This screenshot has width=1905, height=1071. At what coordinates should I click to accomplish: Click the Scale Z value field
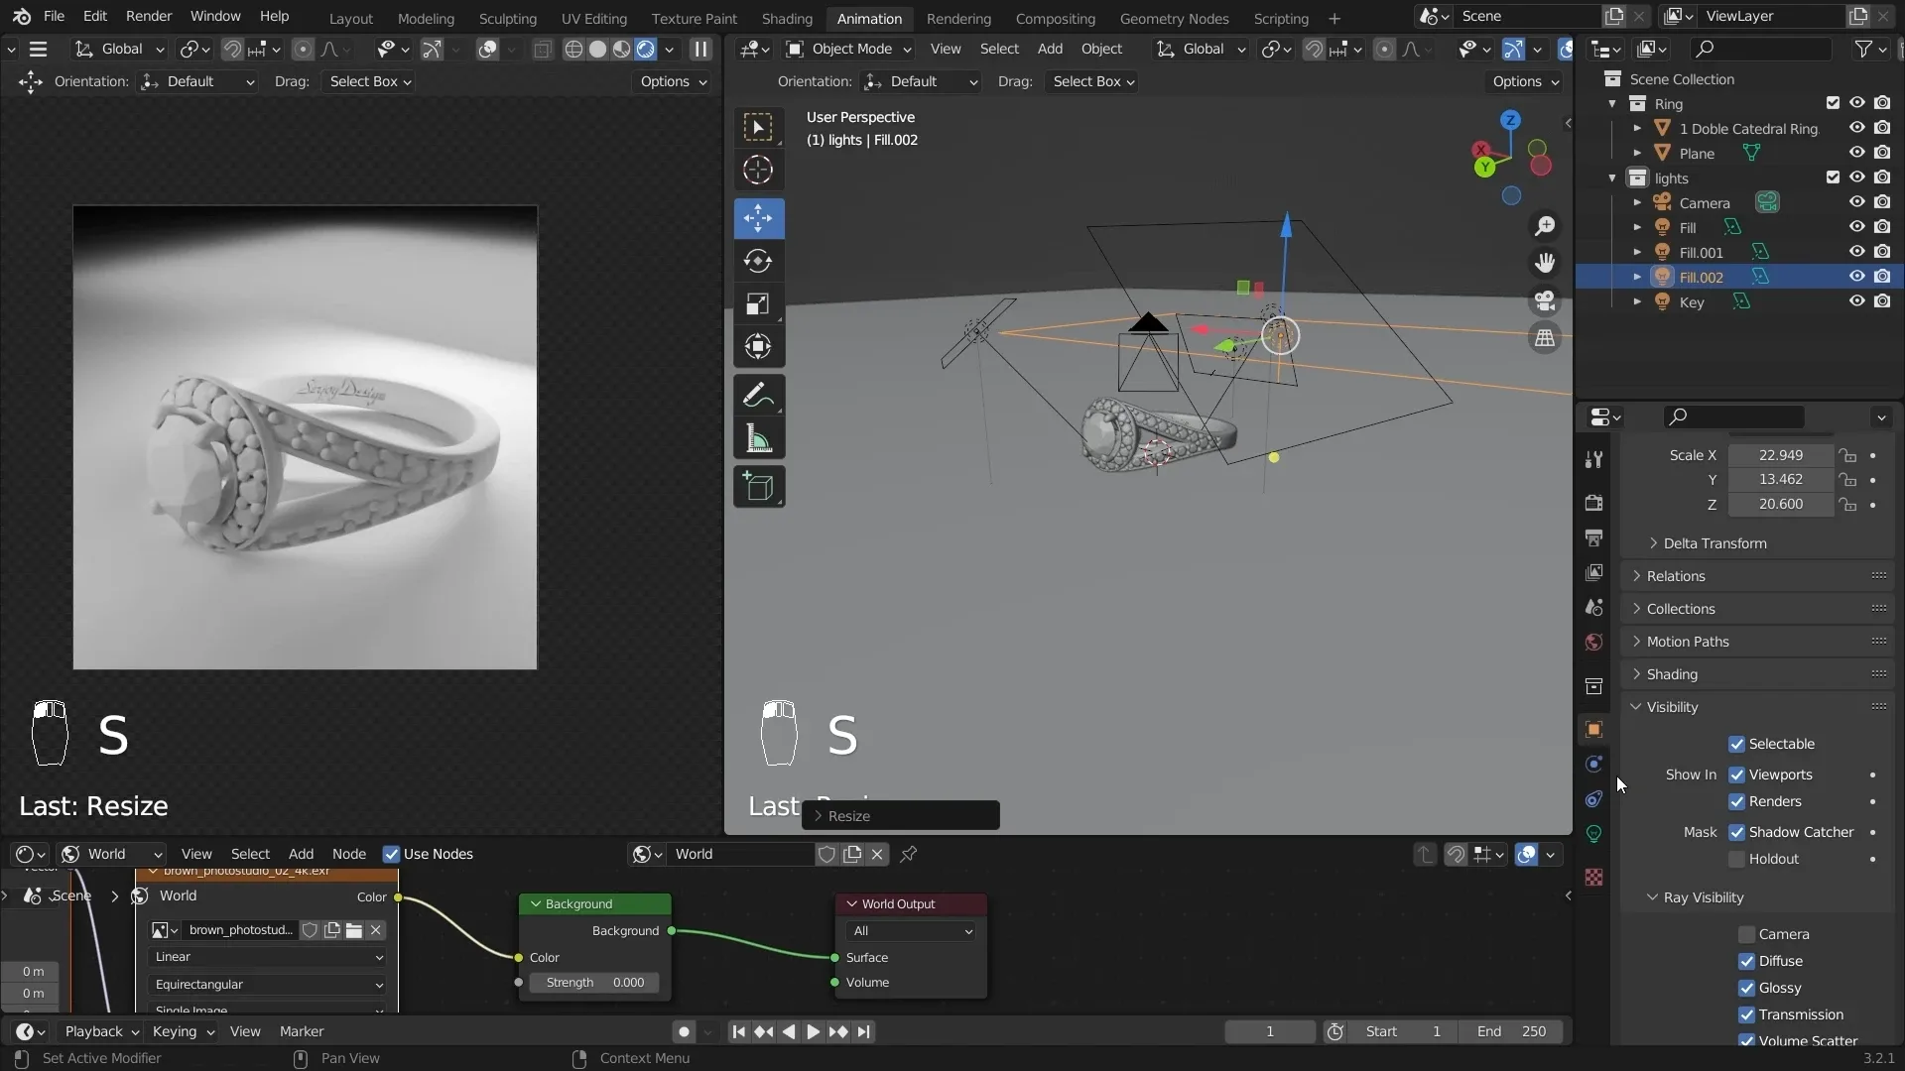click(x=1780, y=505)
